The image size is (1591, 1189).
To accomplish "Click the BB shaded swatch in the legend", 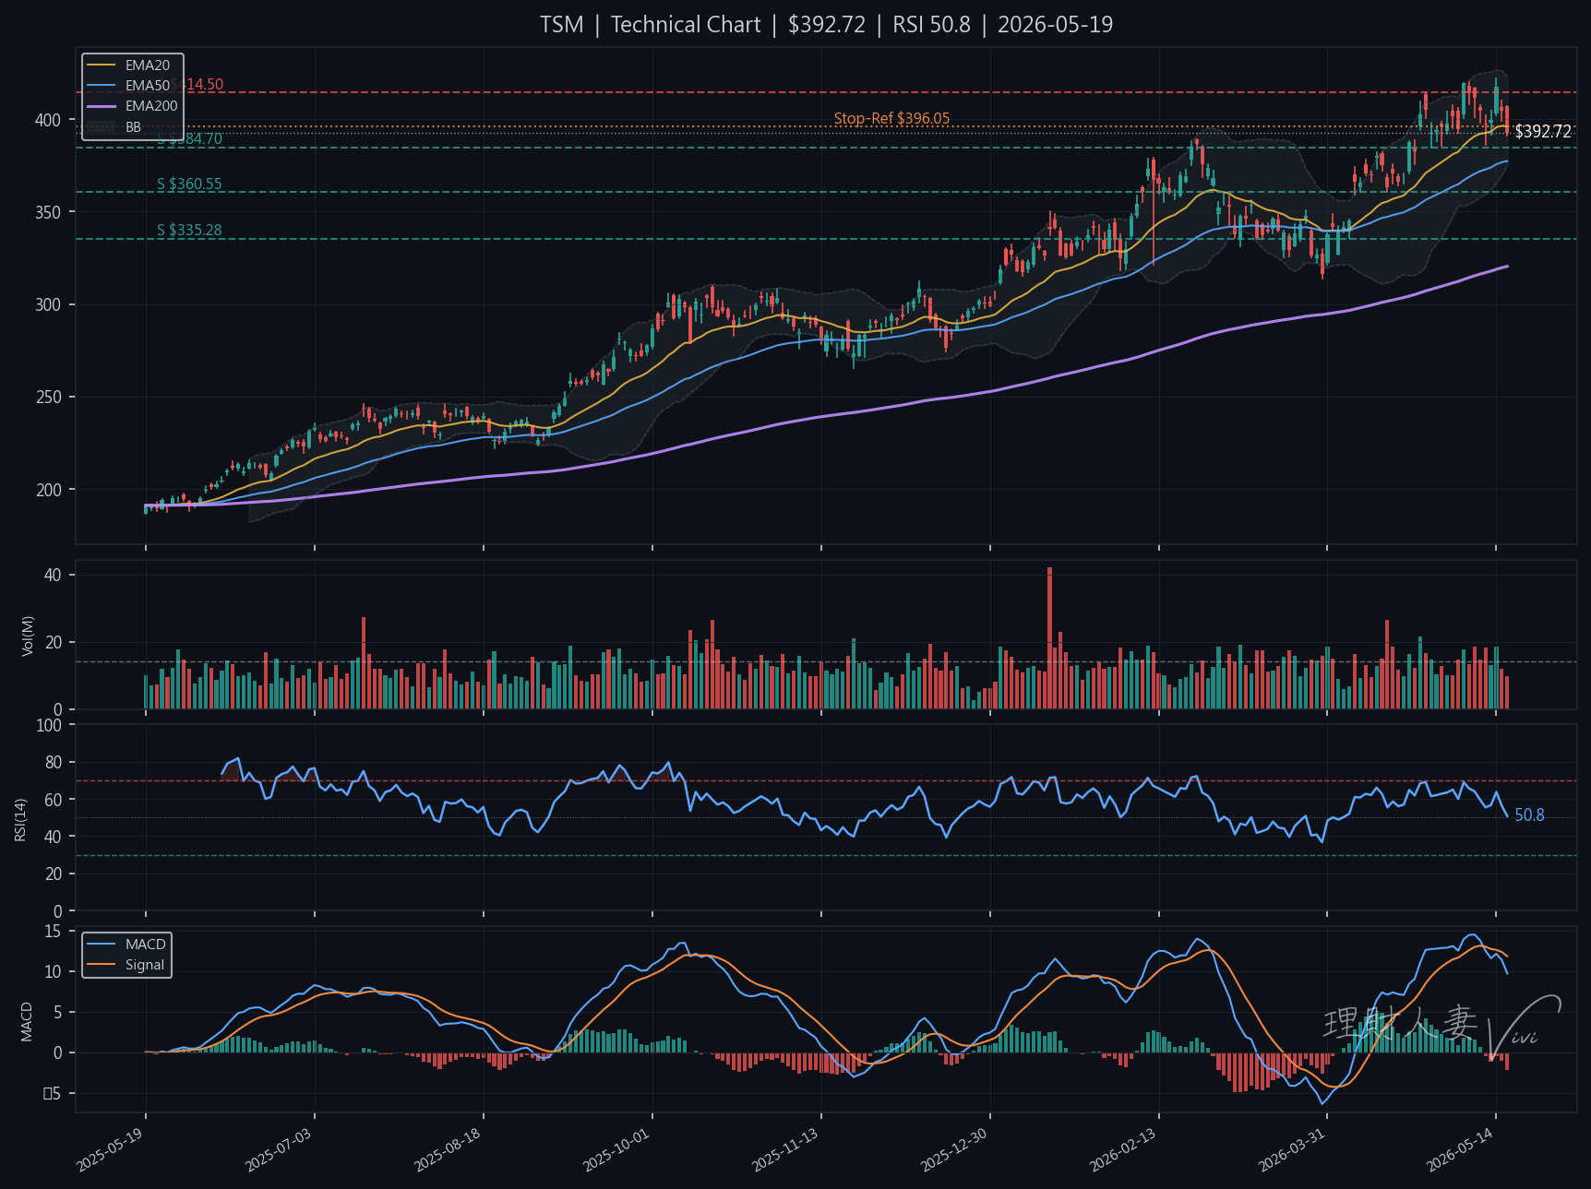I will coord(101,126).
